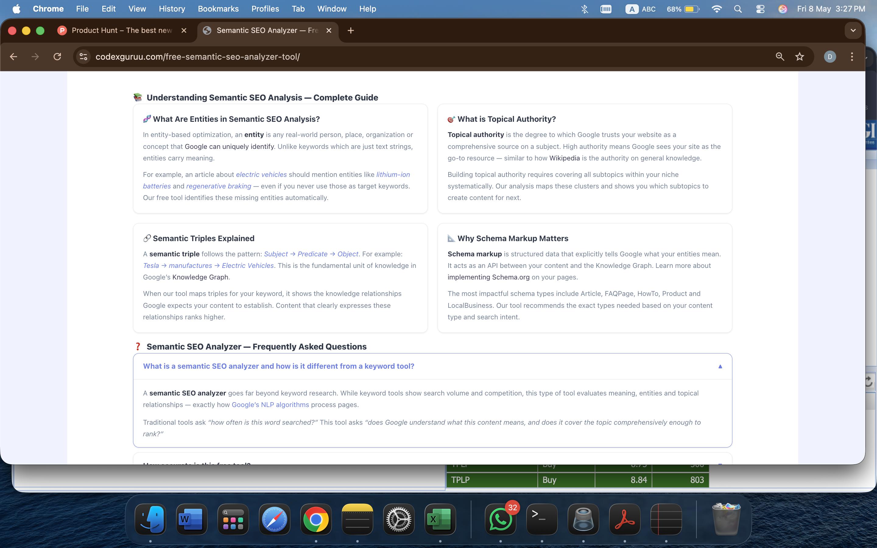
Task: Open Notes from the Dock
Action: coord(357,519)
